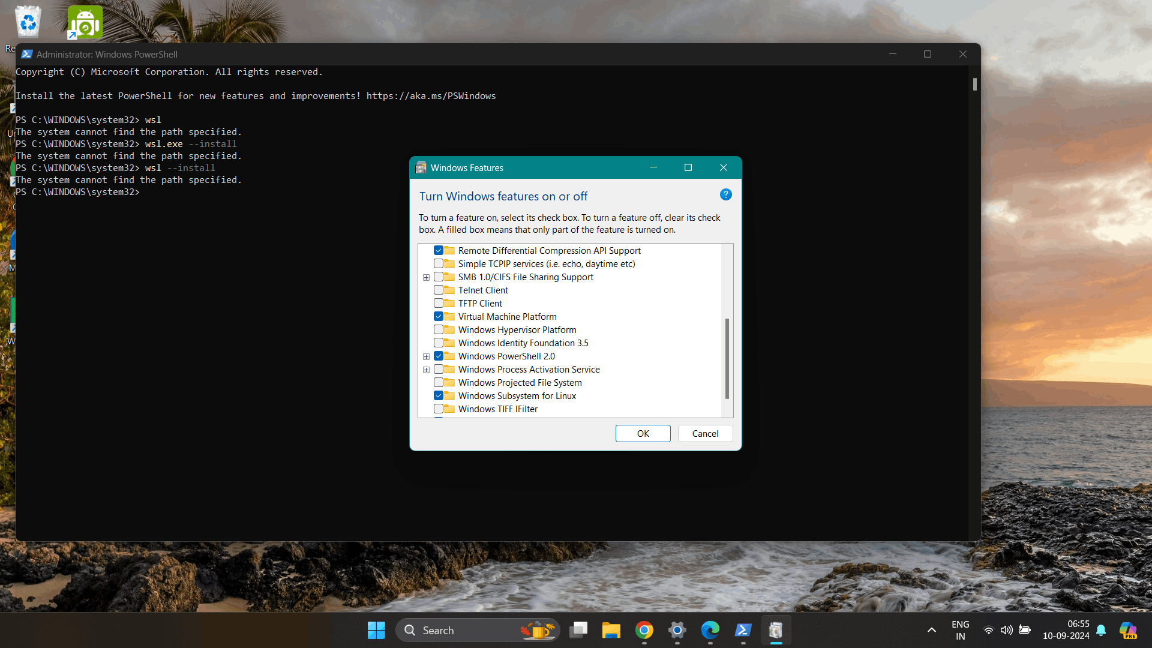The image size is (1152, 648).
Task: Show hidden system tray icons chevron
Action: coord(931,630)
